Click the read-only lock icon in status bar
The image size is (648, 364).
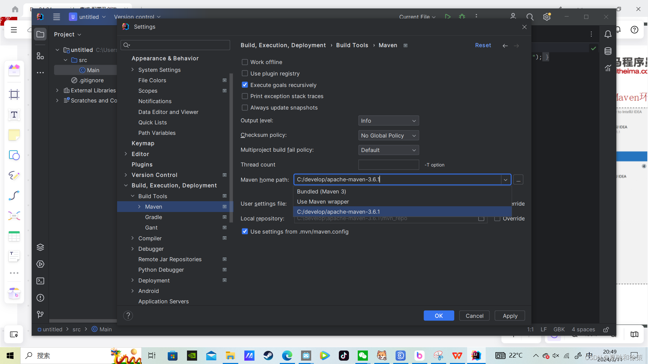coord(606,329)
